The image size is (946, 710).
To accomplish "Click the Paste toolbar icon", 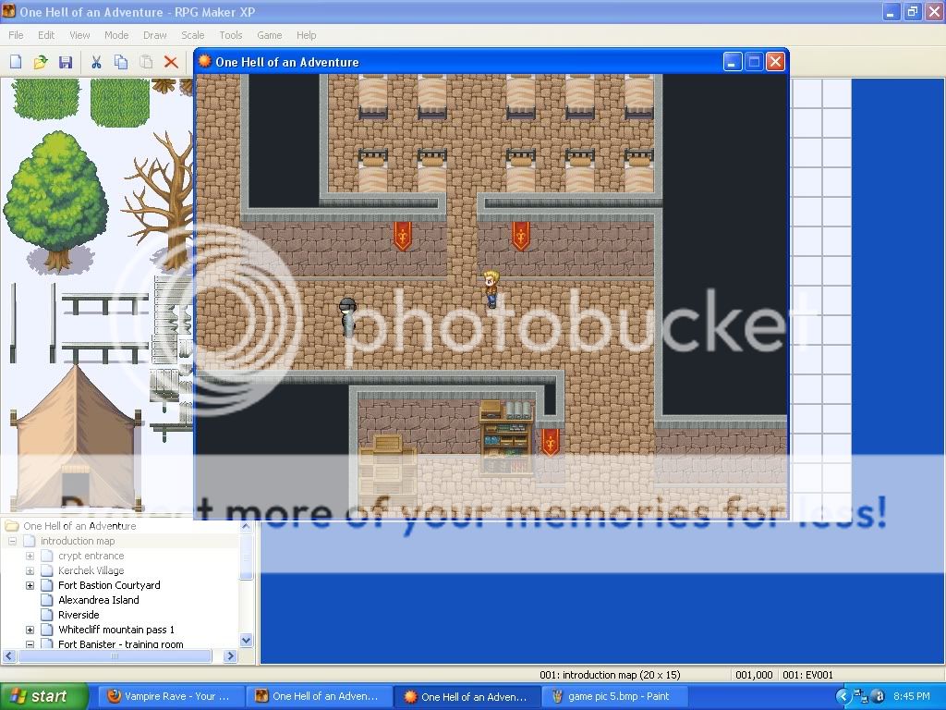I will pyautogui.click(x=146, y=62).
